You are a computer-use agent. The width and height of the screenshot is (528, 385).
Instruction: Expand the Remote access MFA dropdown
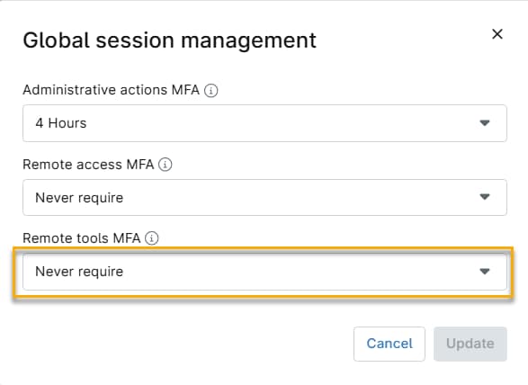pyautogui.click(x=264, y=197)
